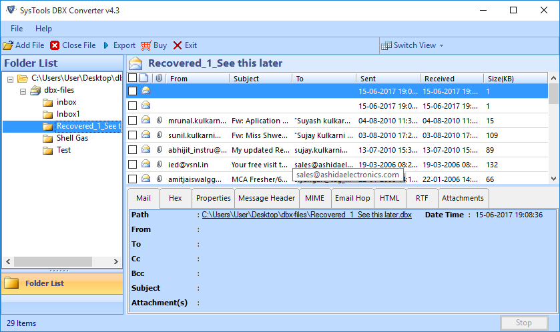This screenshot has height=332, width=560.
Task: Click the SysTools app logo in title bar
Action: click(x=11, y=10)
